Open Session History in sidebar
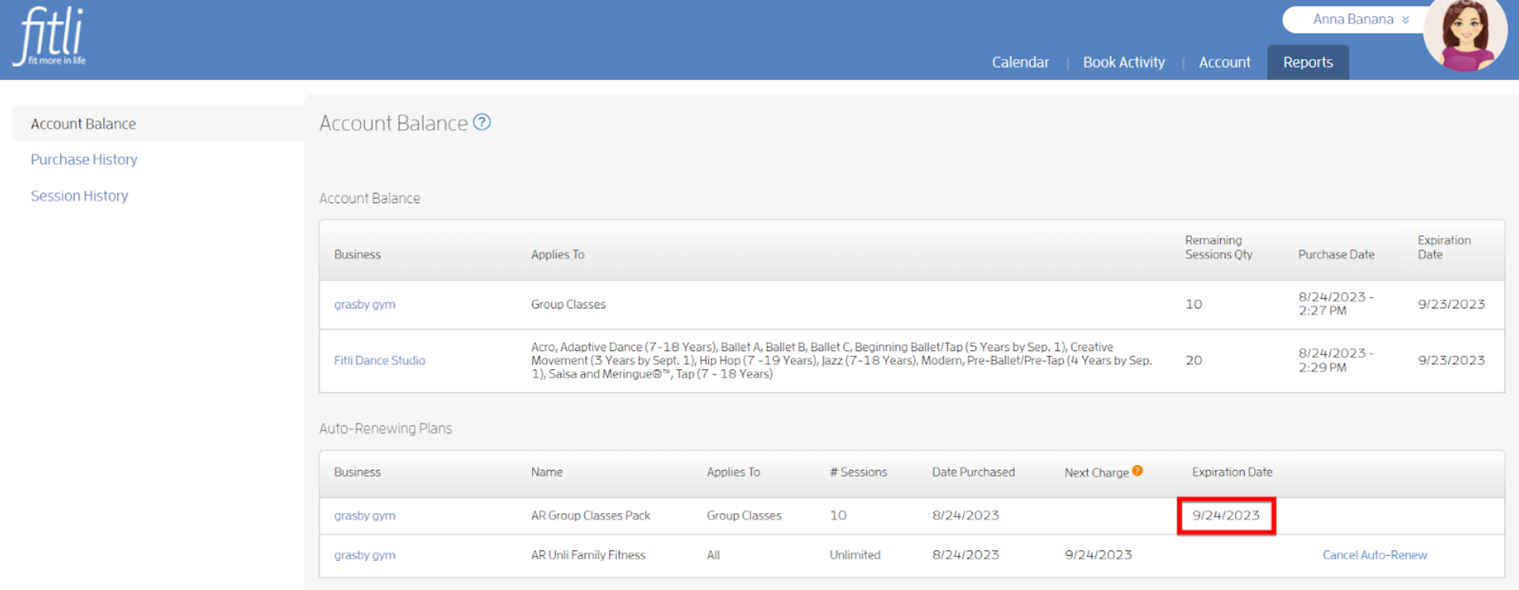The height and width of the screenshot is (590, 1519). [79, 196]
